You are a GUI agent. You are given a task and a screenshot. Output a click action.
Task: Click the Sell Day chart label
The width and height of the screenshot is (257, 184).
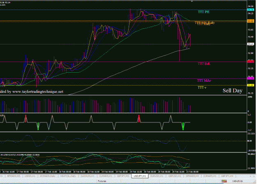coord(232,90)
